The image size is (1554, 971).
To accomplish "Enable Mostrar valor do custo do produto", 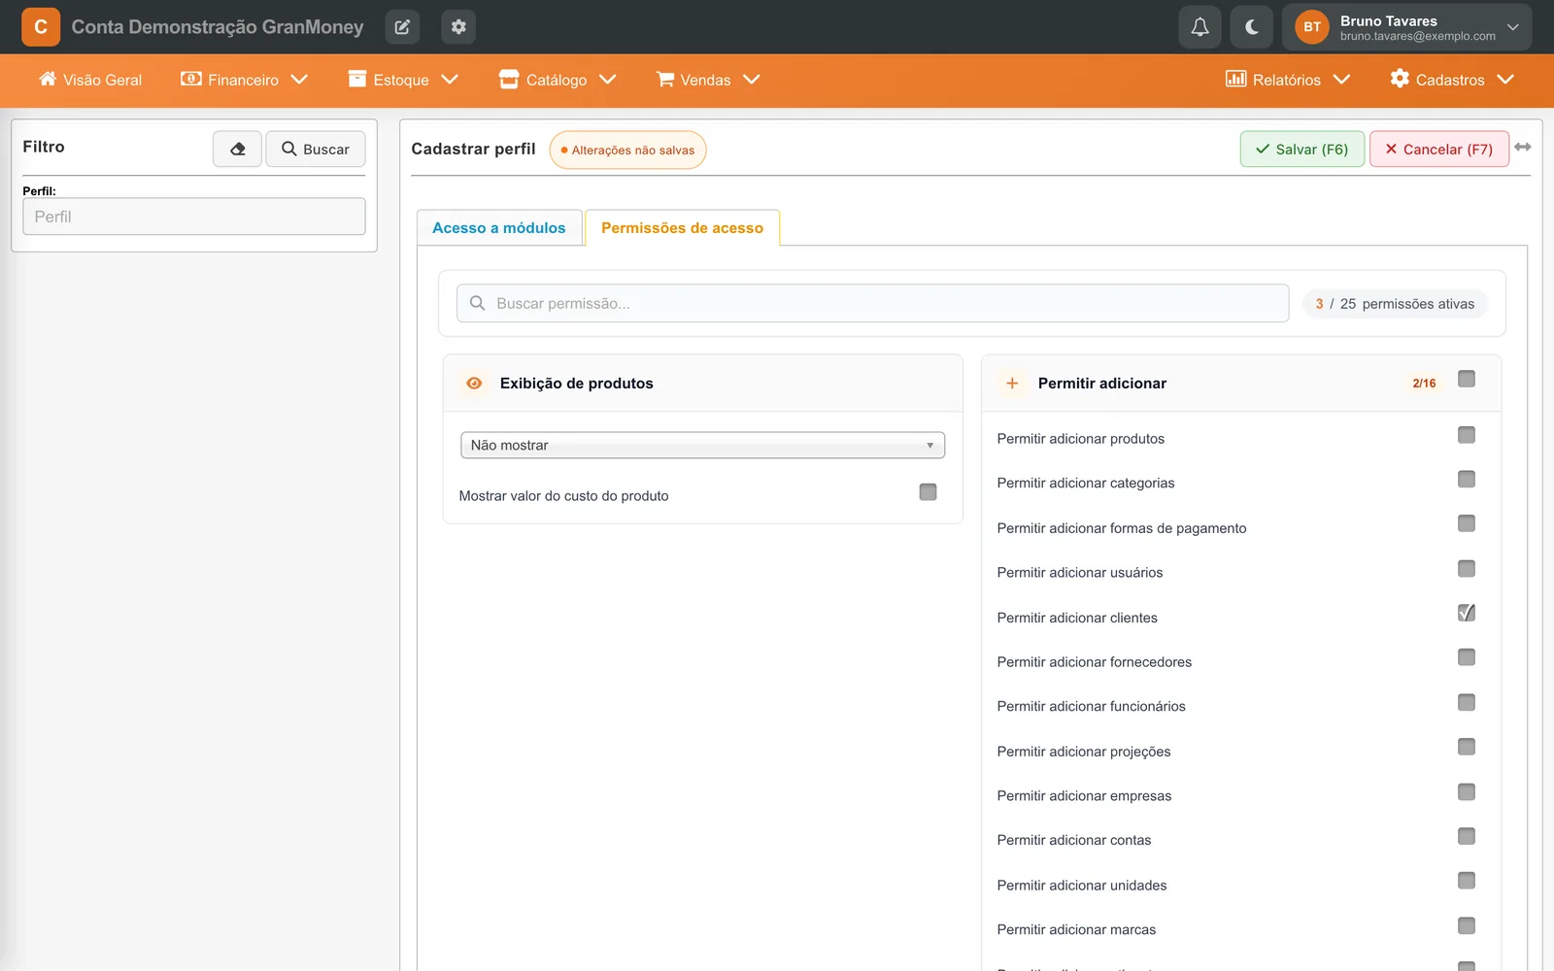I will click(928, 492).
